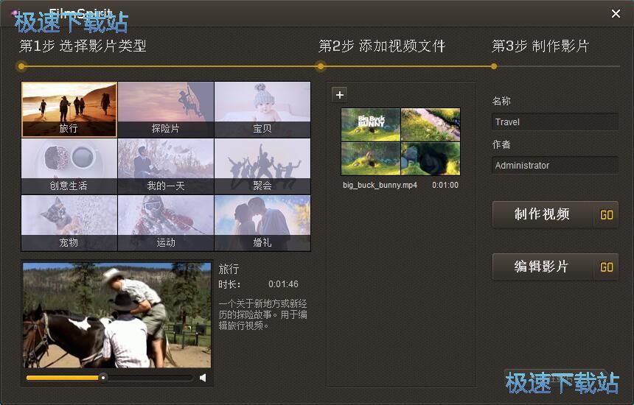
Task: Jump to step 2 marker on timeline
Action: pyautogui.click(x=321, y=66)
